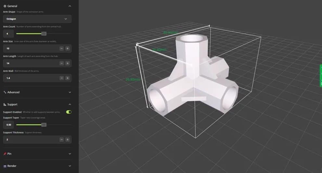Decrease Arm Wall thickness with minus button
The image size is (322, 173).
(61, 78)
